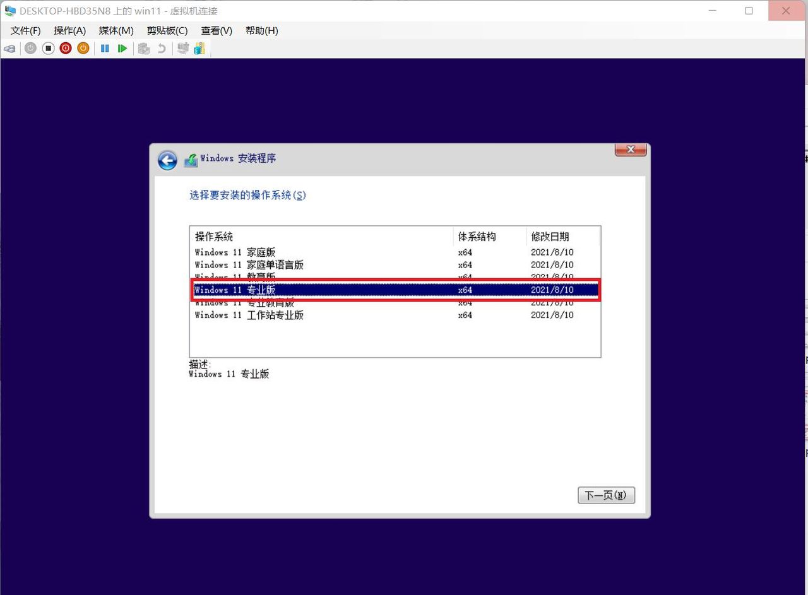Minimize the virtual machine connection window
Viewport: 808px width, 595px height.
713,11
